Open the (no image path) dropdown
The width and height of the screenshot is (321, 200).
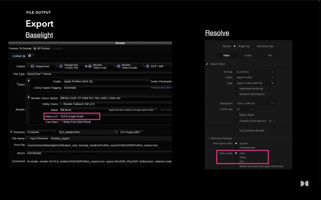click(x=131, y=132)
